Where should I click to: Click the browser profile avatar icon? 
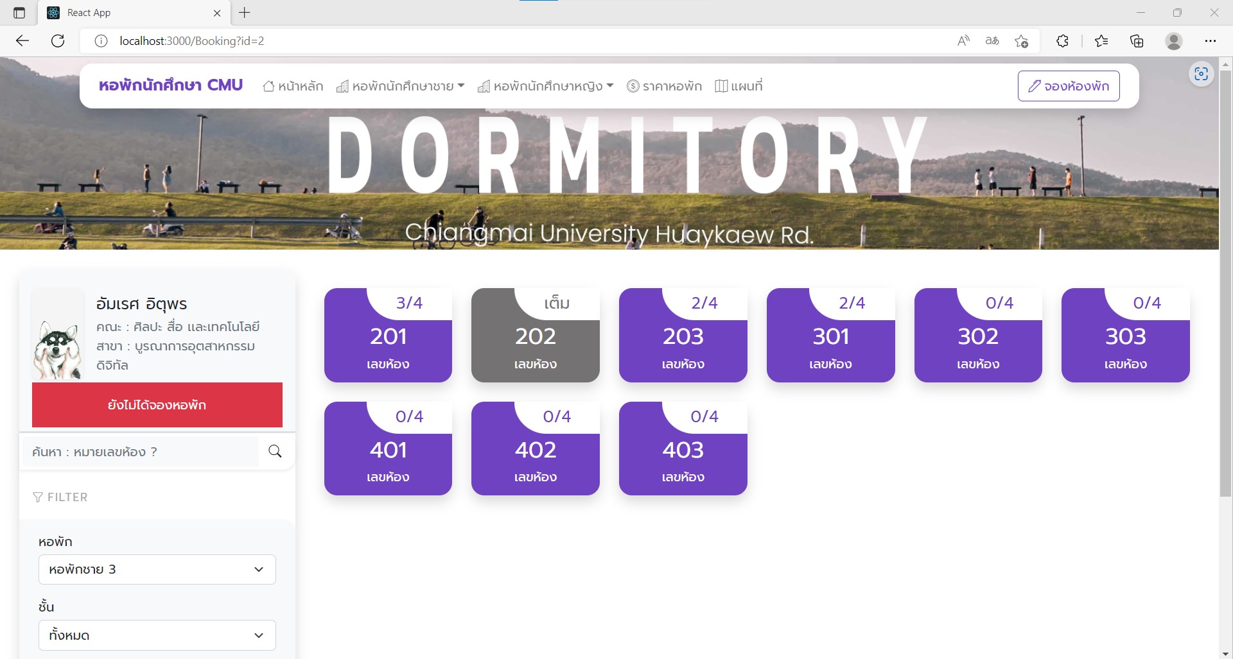coord(1175,40)
